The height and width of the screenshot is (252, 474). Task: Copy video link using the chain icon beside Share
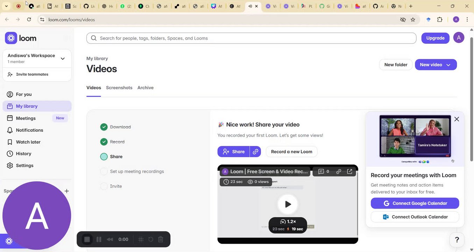tap(255, 152)
